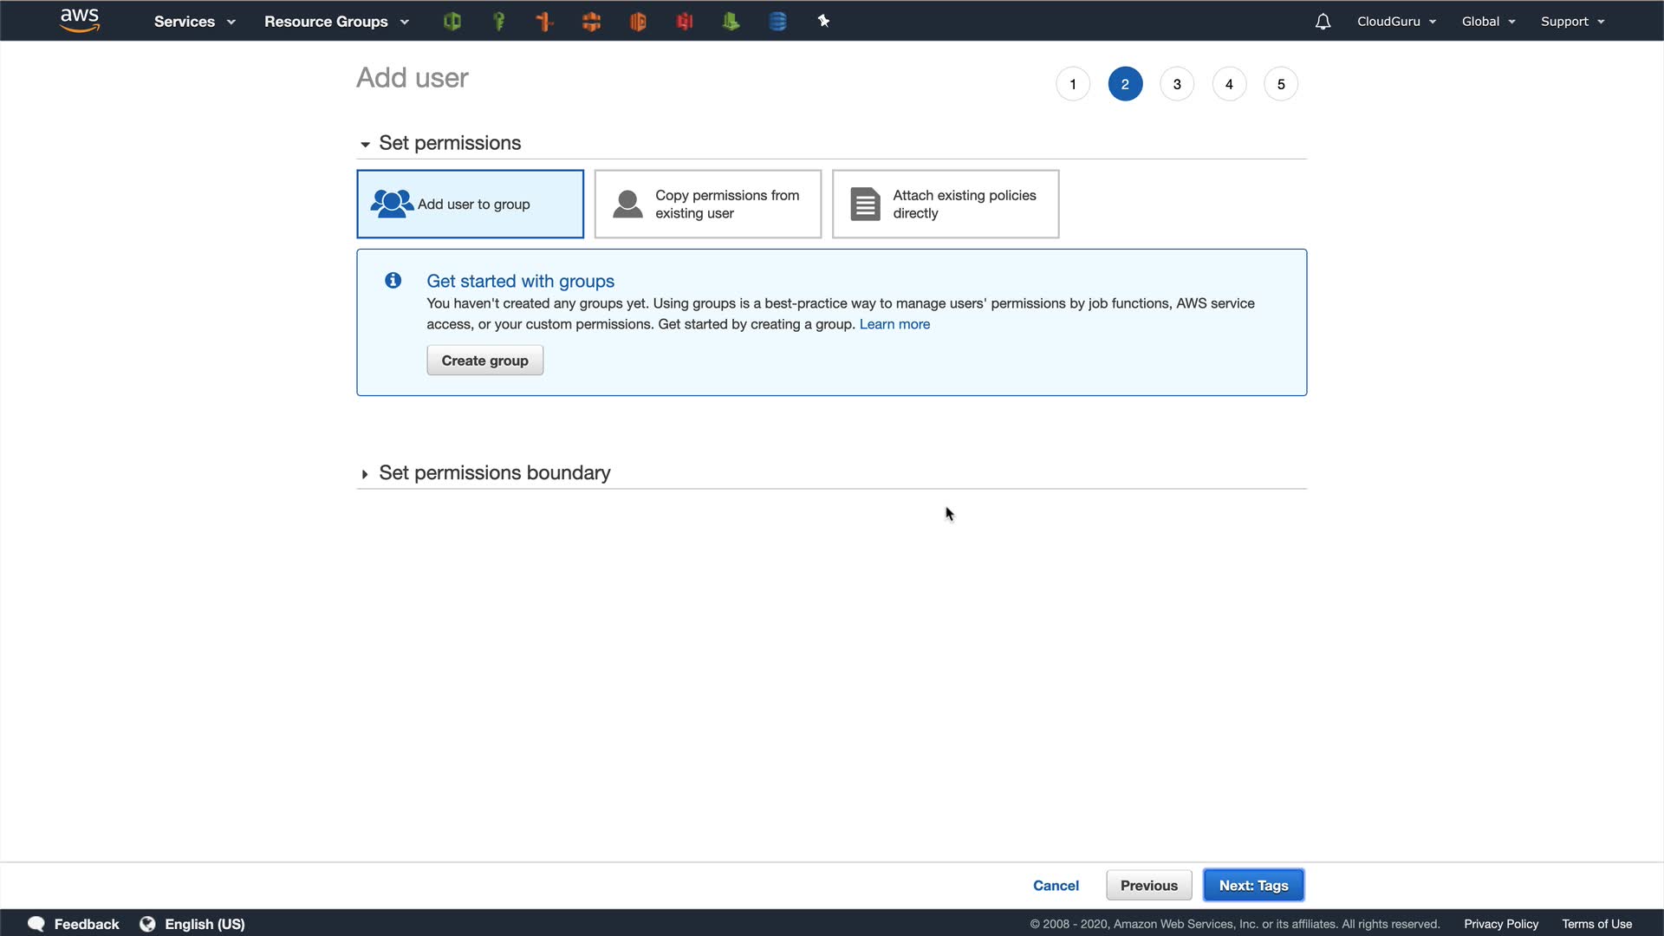
Task: Click the Next: Tags button
Action: click(1253, 885)
